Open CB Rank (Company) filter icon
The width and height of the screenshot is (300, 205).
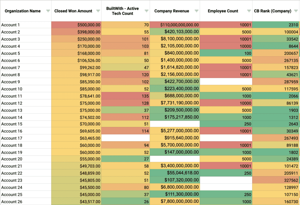[296, 11]
